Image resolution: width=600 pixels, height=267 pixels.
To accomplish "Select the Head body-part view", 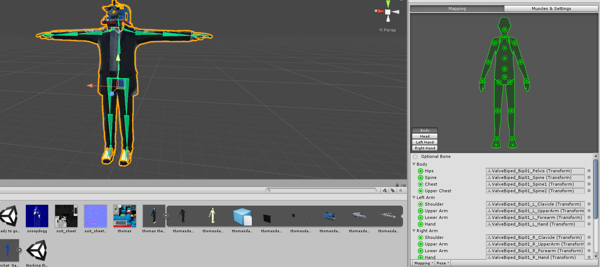I will click(x=425, y=136).
